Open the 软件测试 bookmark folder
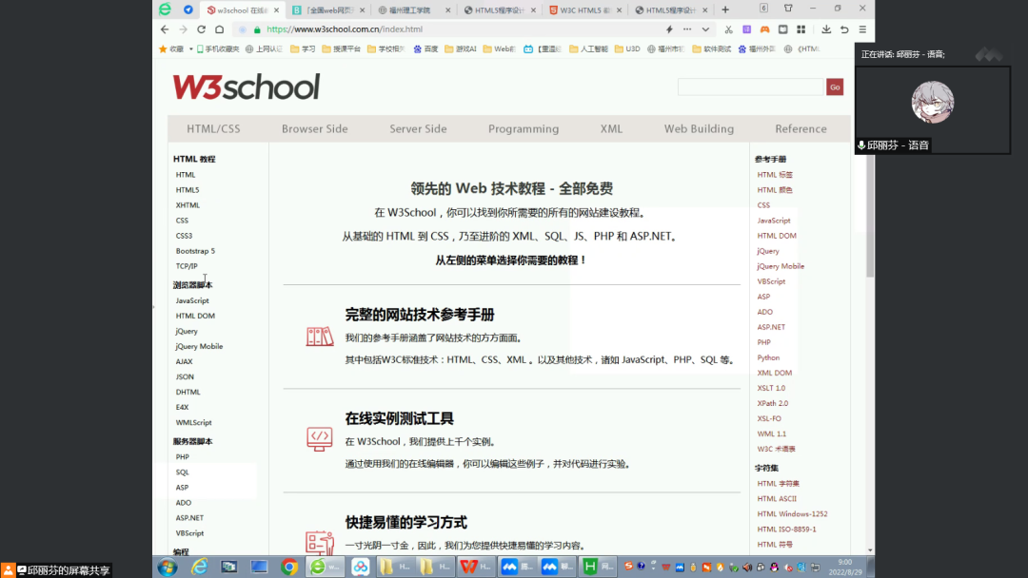Image resolution: width=1028 pixels, height=578 pixels. 711,49
